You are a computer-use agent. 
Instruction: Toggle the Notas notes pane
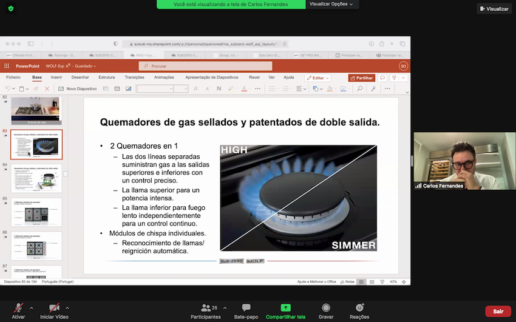tap(347, 282)
